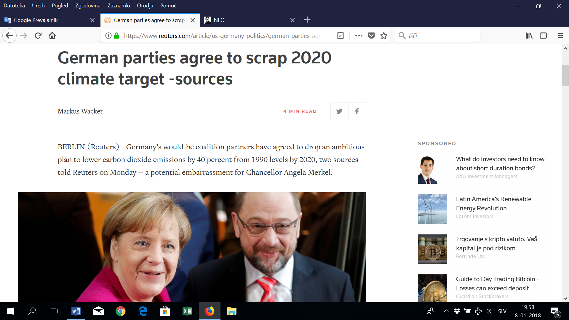The height and width of the screenshot is (320, 569).
Task: Open Latin America's Renewable Energy Revolution link
Action: 493,204
